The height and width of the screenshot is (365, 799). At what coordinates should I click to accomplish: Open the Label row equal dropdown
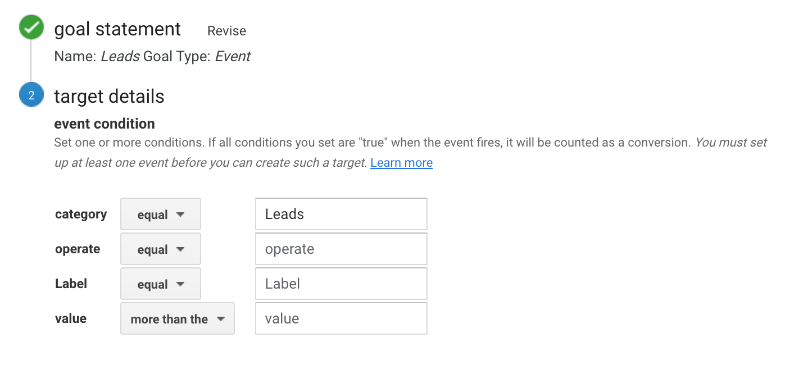pyautogui.click(x=161, y=284)
